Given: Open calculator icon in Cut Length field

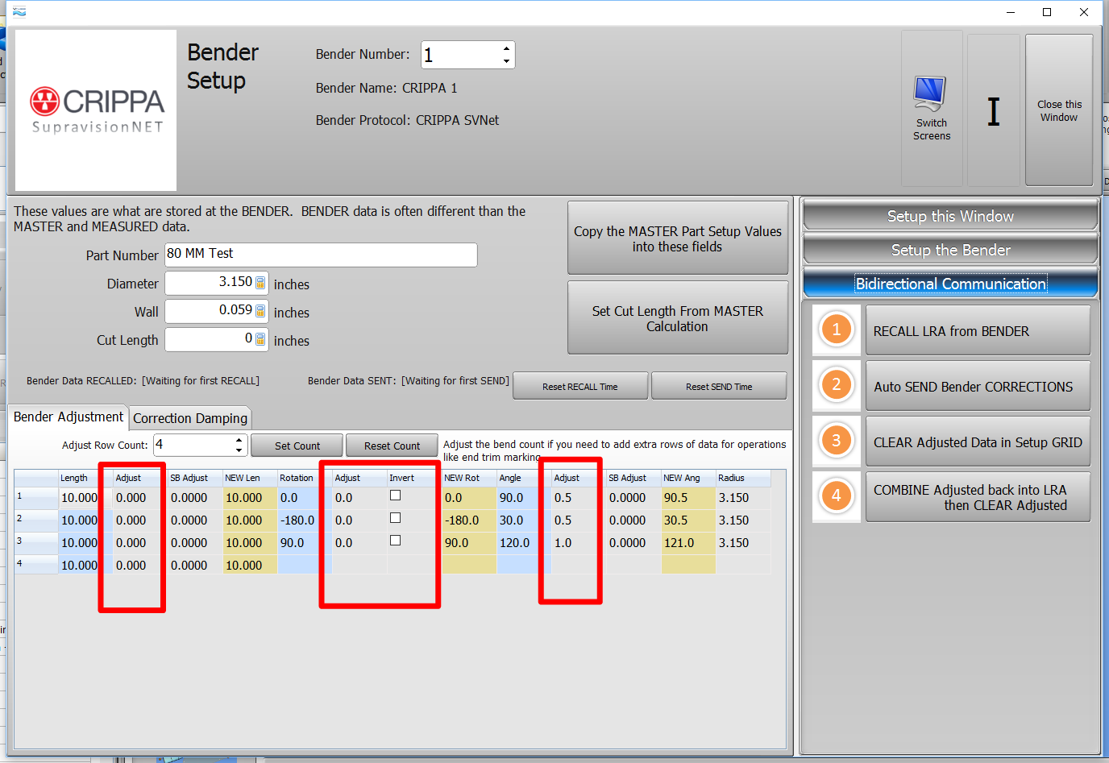Looking at the screenshot, I should (x=260, y=339).
